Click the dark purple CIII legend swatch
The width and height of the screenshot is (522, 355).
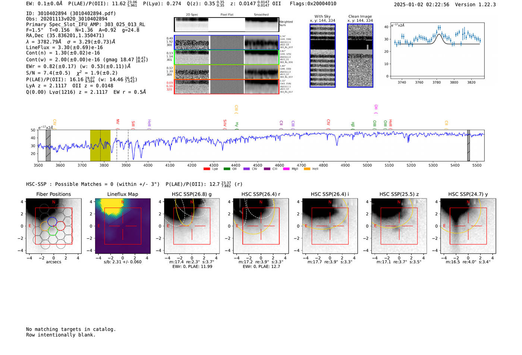point(267,169)
